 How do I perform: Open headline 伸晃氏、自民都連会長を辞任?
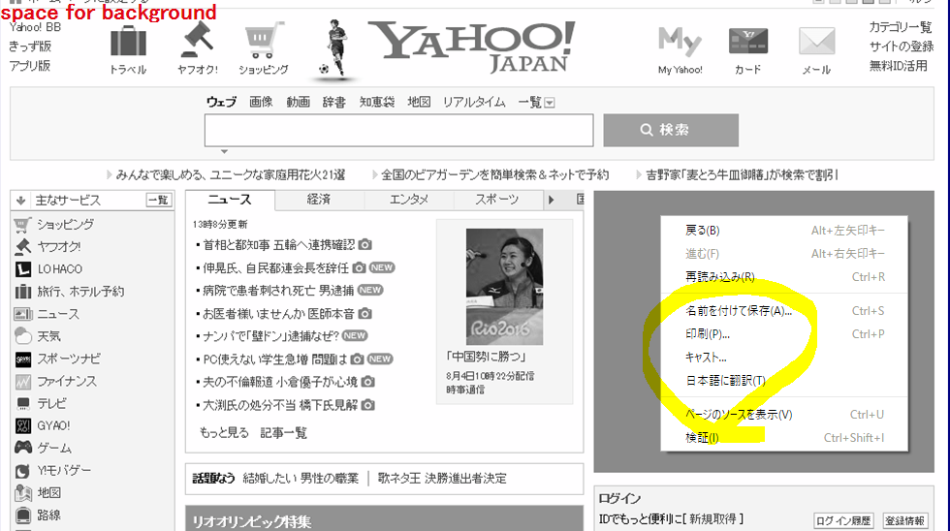tap(275, 267)
